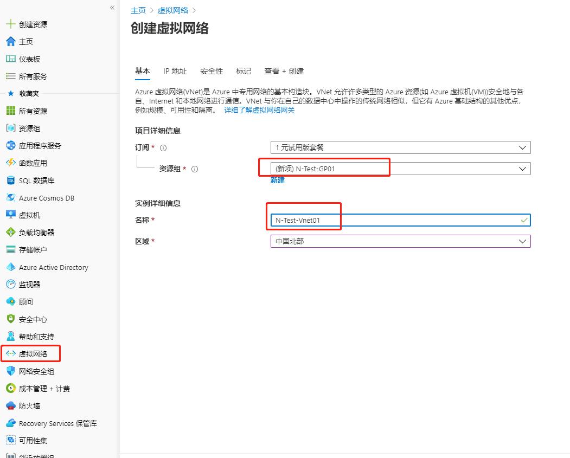Click 存储帐户 label in sidebar
This screenshot has width=570, height=458.
click(33, 250)
